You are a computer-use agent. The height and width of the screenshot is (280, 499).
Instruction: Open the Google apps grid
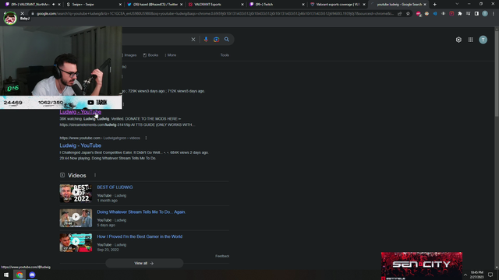pyautogui.click(x=470, y=40)
